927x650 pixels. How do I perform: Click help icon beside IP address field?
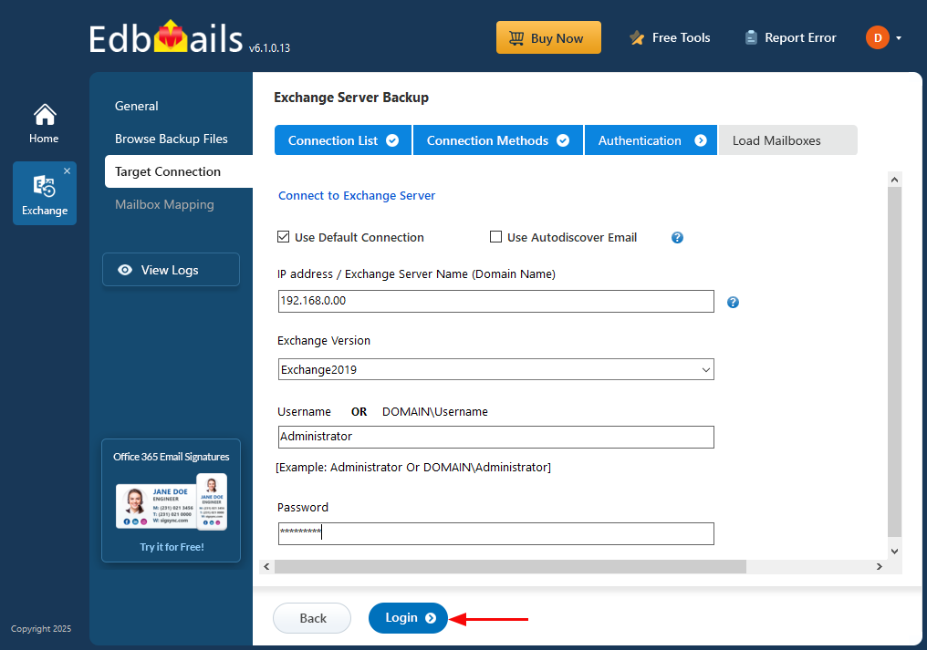(733, 302)
